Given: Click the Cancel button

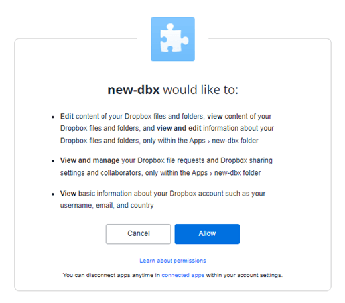Looking at the screenshot, I should tap(138, 234).
